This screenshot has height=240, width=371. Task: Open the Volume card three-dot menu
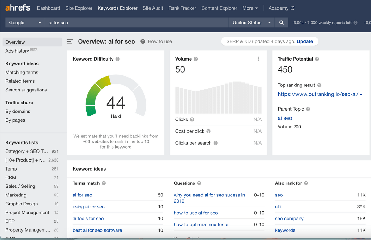(258, 59)
